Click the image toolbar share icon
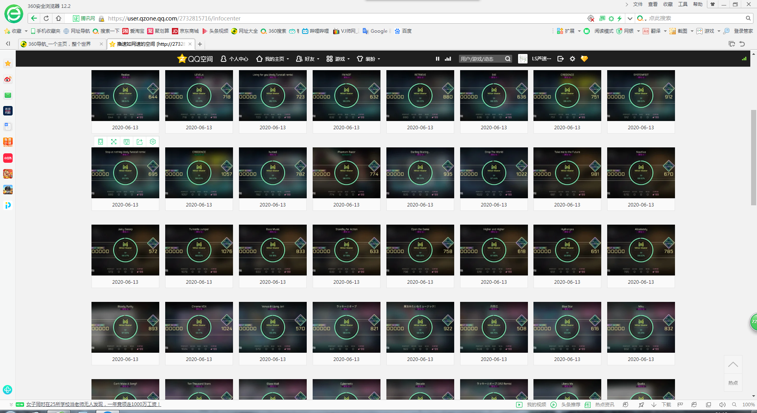 coord(140,141)
